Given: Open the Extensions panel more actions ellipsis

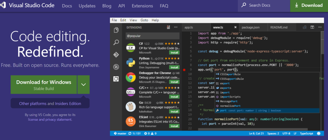Looking at the screenshot, I should pyautogui.click(x=176, y=27).
